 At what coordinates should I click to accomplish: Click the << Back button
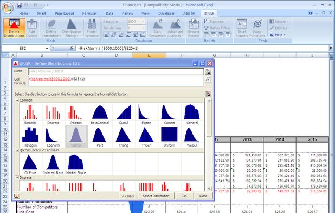pyautogui.click(x=128, y=196)
